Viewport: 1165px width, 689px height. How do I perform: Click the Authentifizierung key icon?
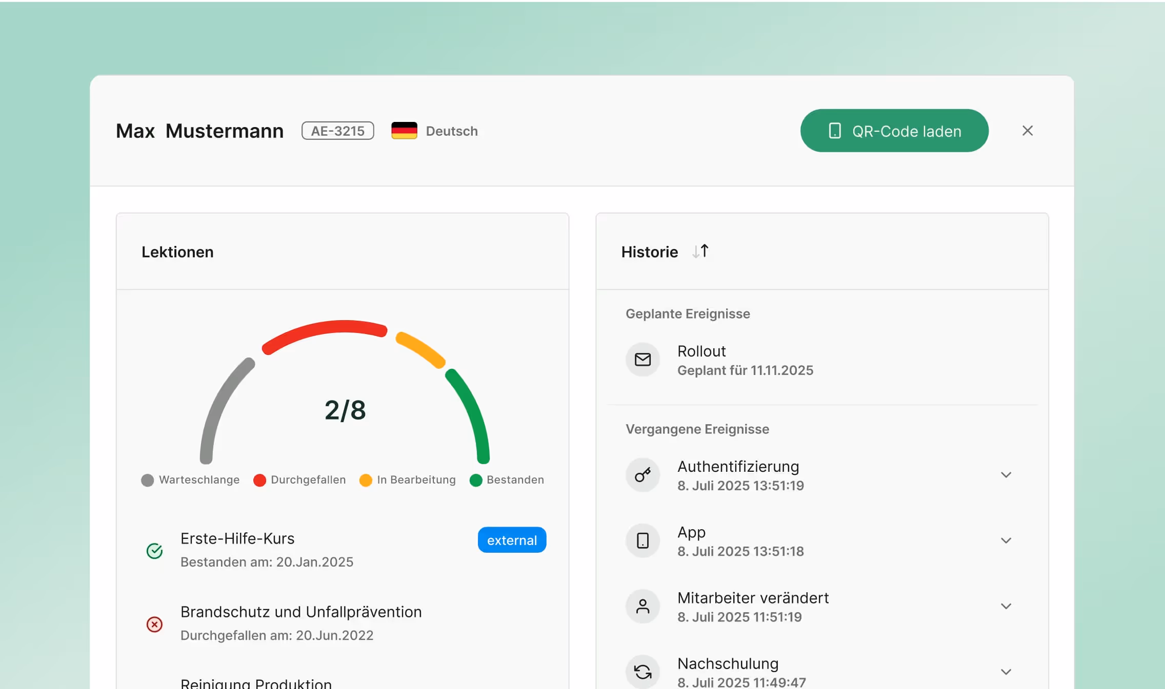(642, 475)
